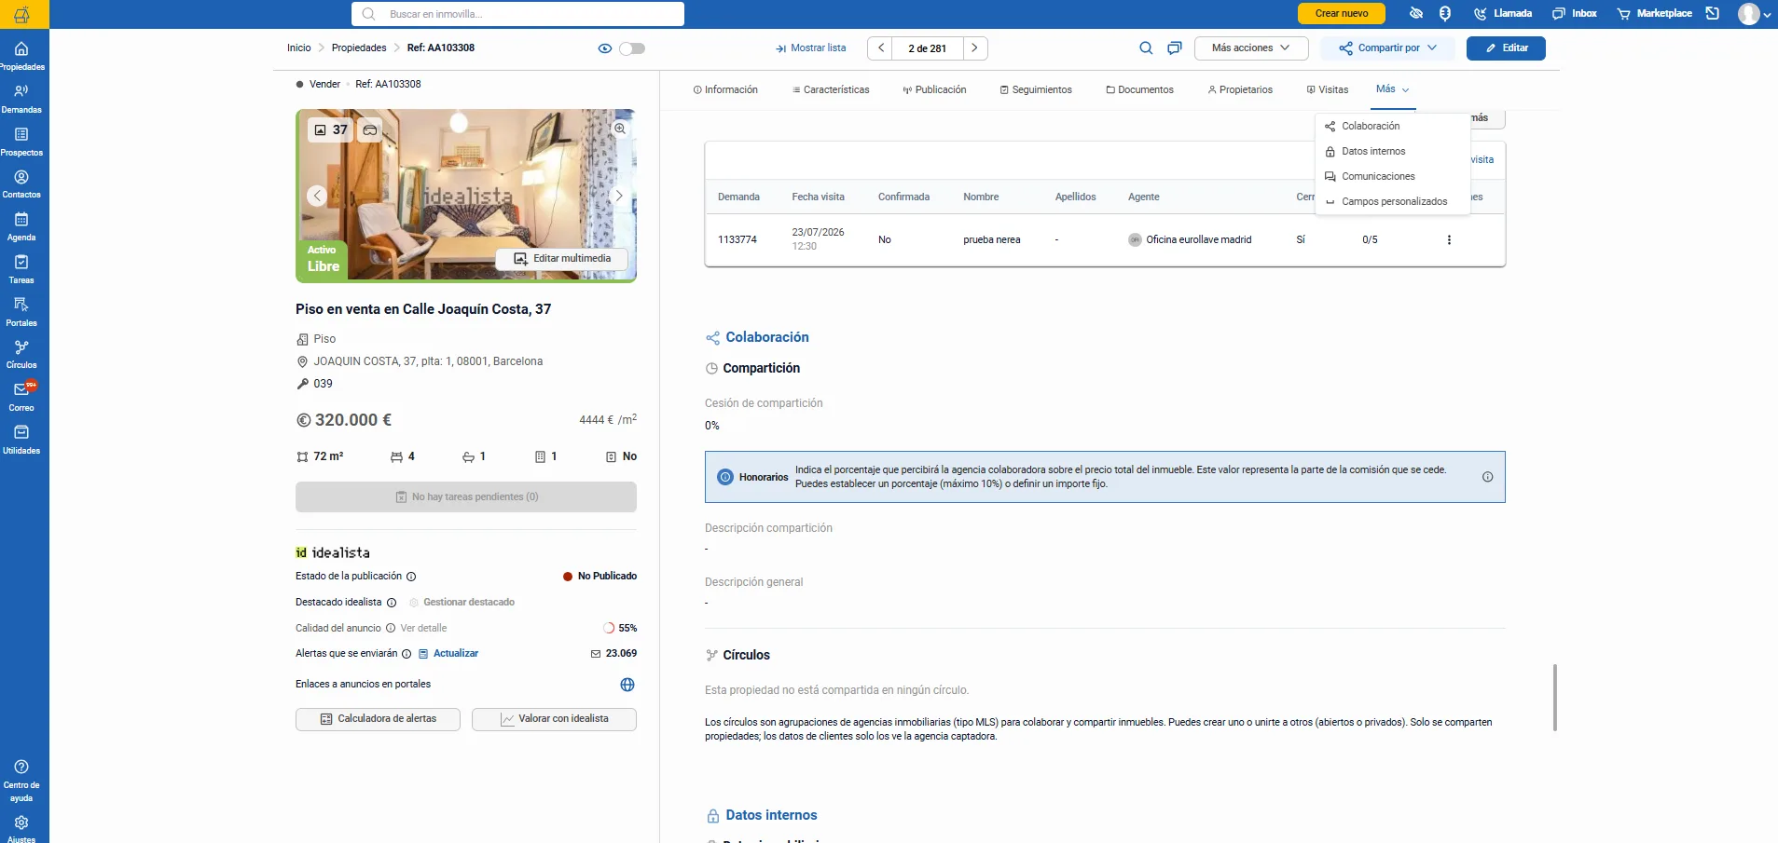Click the search magnifier icon in toolbar
Screen dimensions: 1778x843
point(1146,48)
